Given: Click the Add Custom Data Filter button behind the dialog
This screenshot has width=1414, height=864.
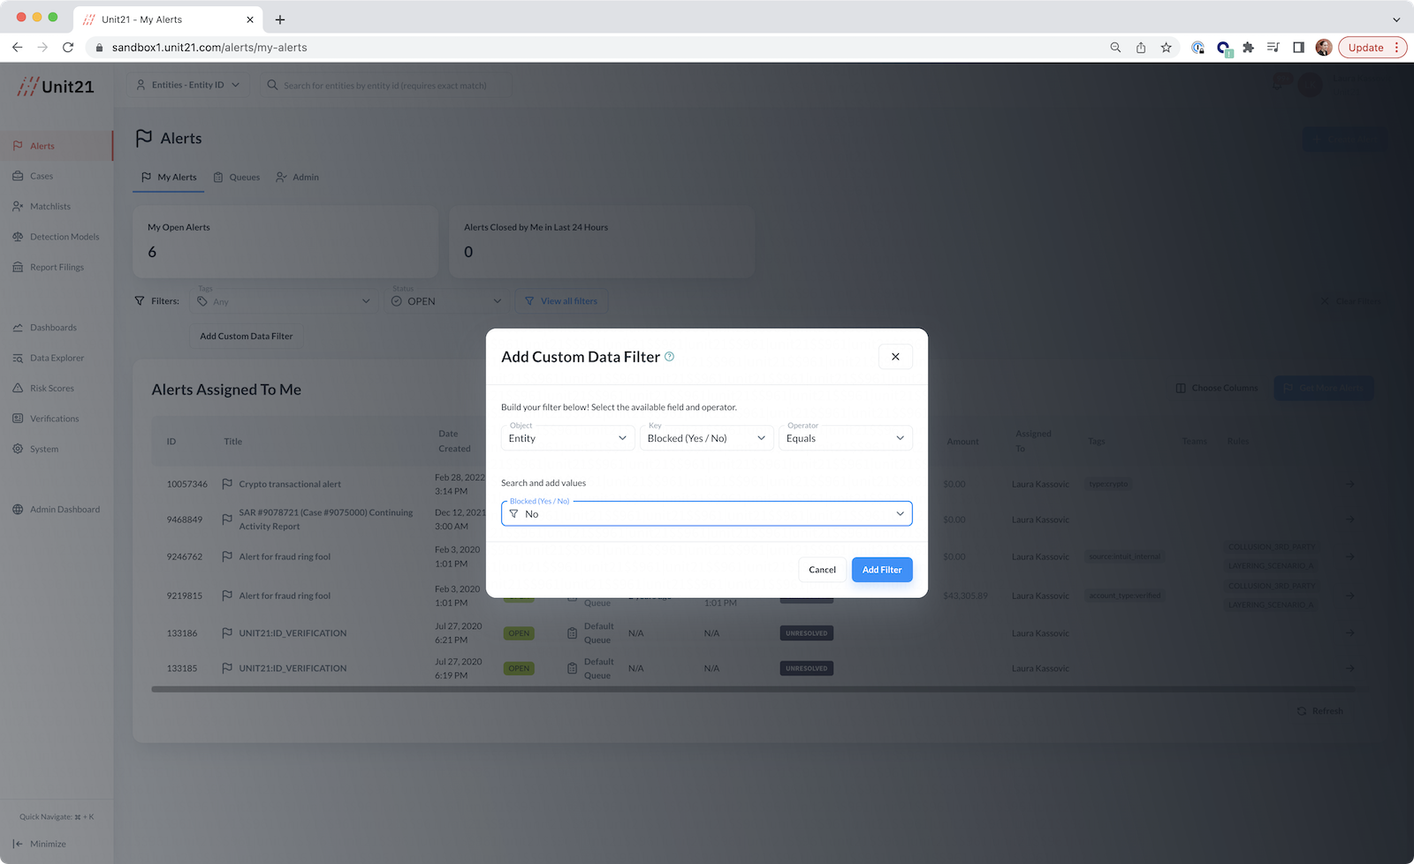Looking at the screenshot, I should click(x=246, y=336).
